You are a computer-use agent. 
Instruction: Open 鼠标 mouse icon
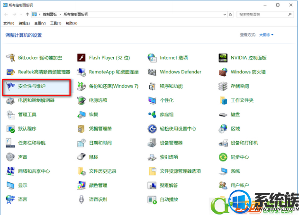click(x=82, y=157)
